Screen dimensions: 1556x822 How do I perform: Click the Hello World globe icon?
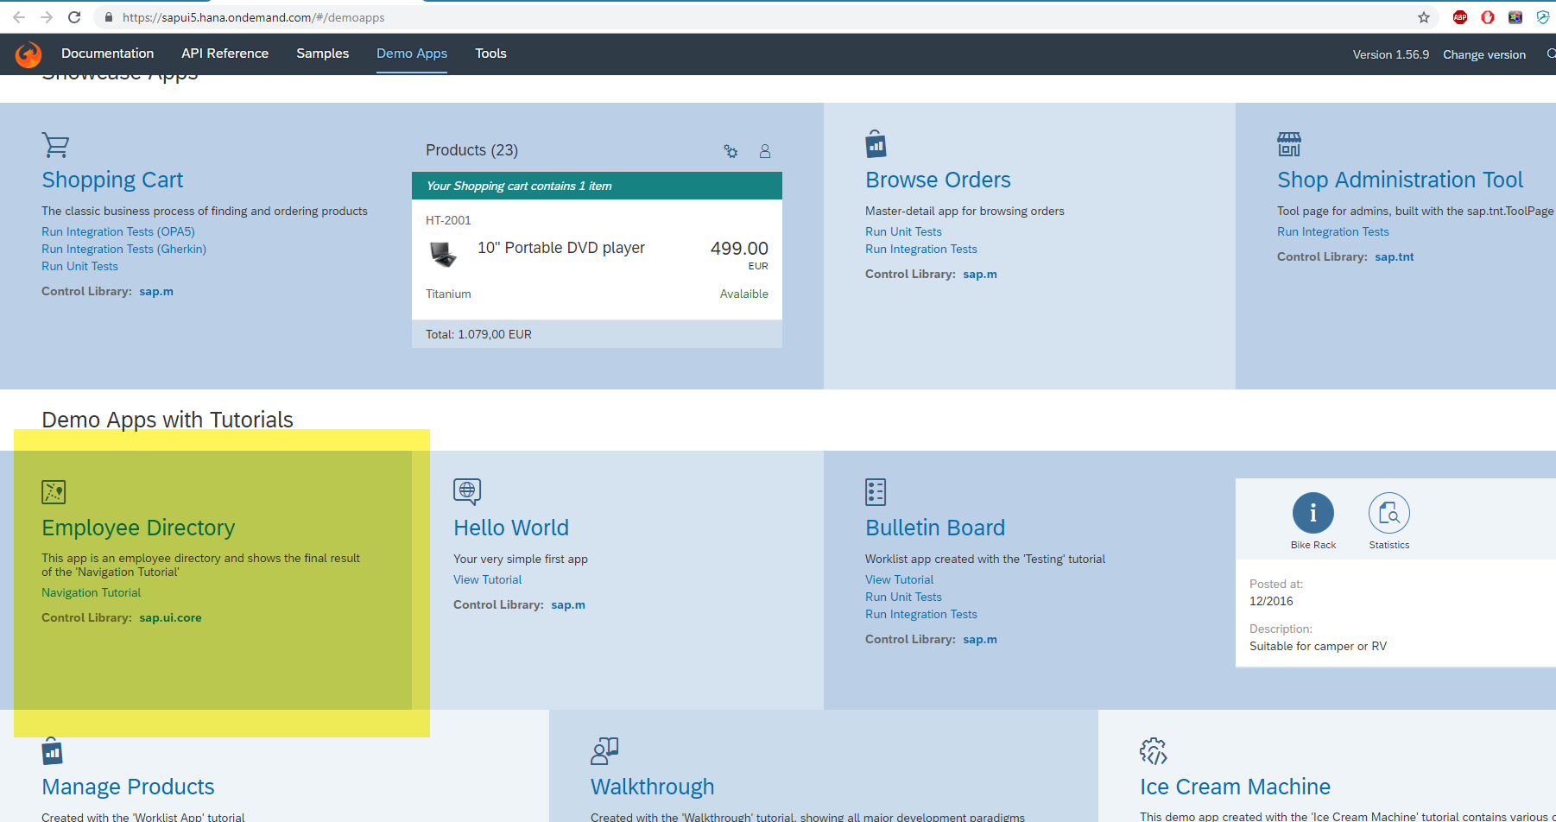click(x=467, y=491)
